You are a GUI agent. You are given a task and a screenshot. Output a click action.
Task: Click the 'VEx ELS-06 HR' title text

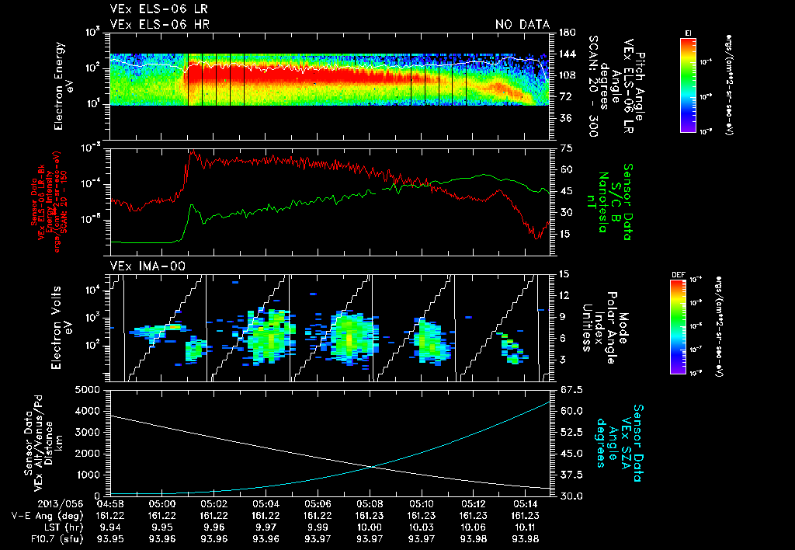(160, 24)
